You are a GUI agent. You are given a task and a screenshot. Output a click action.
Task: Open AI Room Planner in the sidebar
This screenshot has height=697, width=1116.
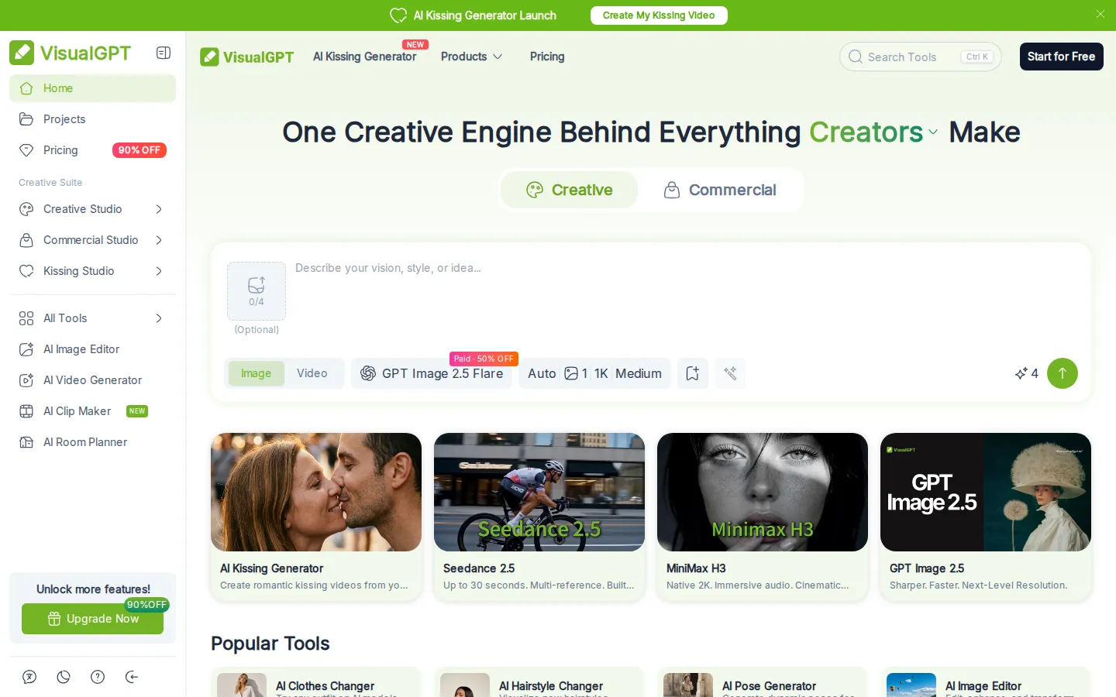pos(92,442)
